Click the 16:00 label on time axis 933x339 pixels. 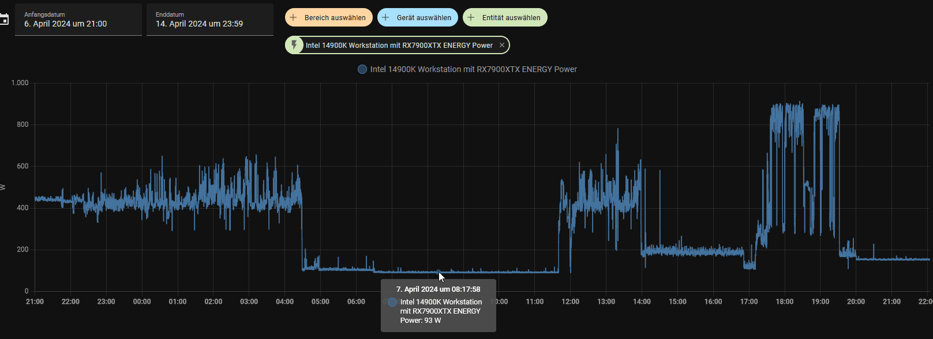click(713, 302)
